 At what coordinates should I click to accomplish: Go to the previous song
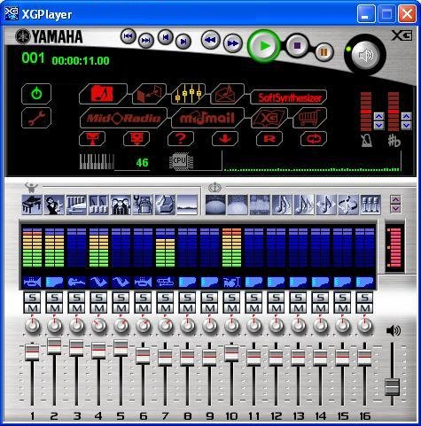click(166, 37)
